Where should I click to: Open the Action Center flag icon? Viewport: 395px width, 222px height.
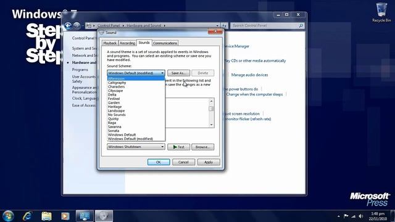pos(346,216)
